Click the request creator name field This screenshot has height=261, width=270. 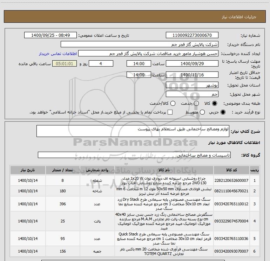coord(148,54)
